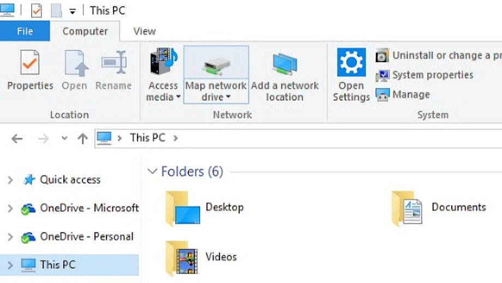Click the chevron after This PC in address bar

[x=176, y=138]
